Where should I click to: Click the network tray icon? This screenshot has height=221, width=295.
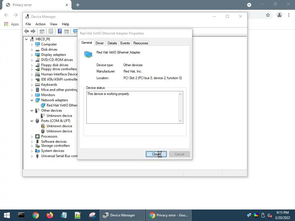tap(249, 215)
